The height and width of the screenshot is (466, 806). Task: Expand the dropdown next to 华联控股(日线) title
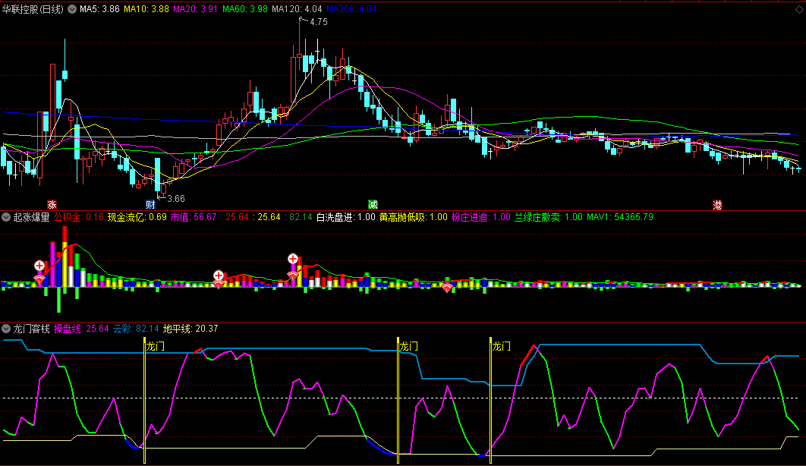pos(72,9)
